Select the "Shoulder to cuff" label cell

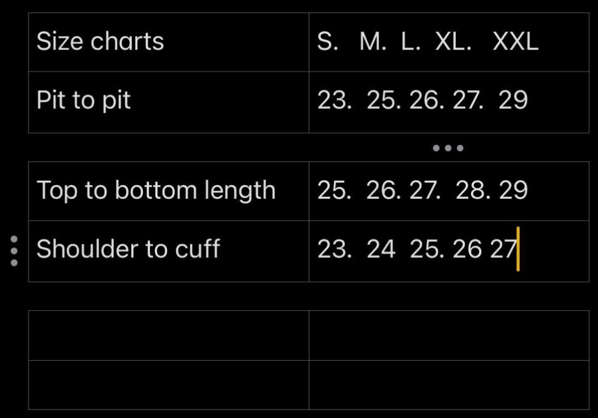point(168,250)
